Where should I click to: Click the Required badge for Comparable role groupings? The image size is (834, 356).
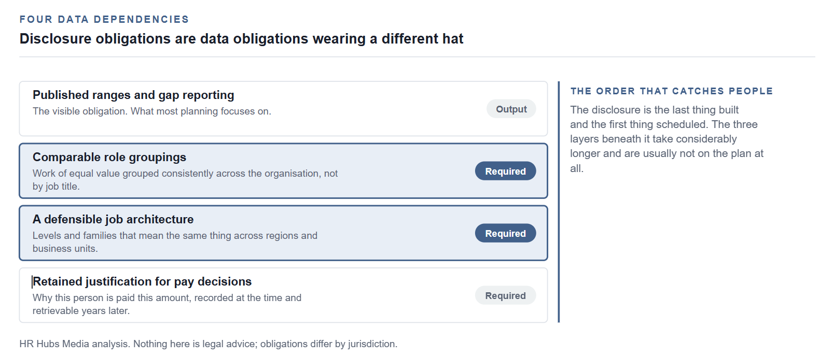(x=505, y=171)
